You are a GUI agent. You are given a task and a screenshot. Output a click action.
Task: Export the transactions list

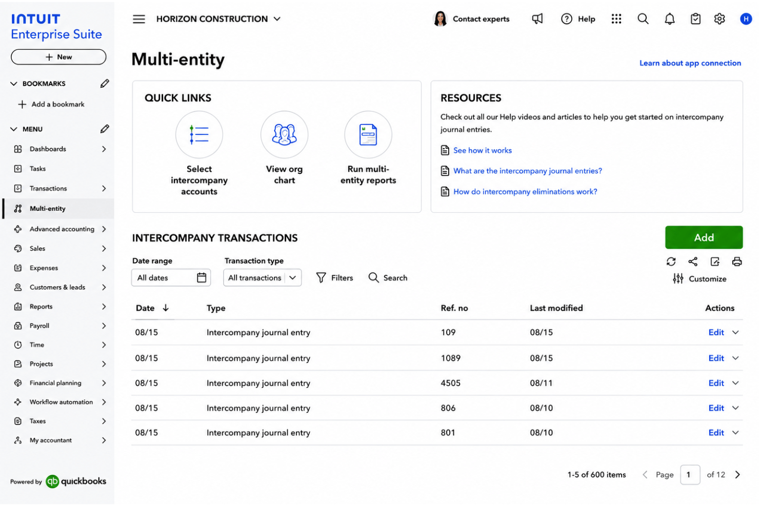point(715,261)
